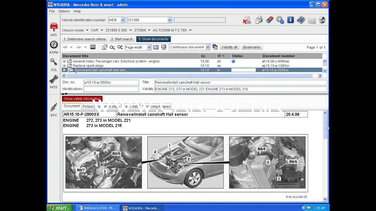376x211 pixels.
Task: Select step 3. Show documents
Action: click(x=153, y=39)
